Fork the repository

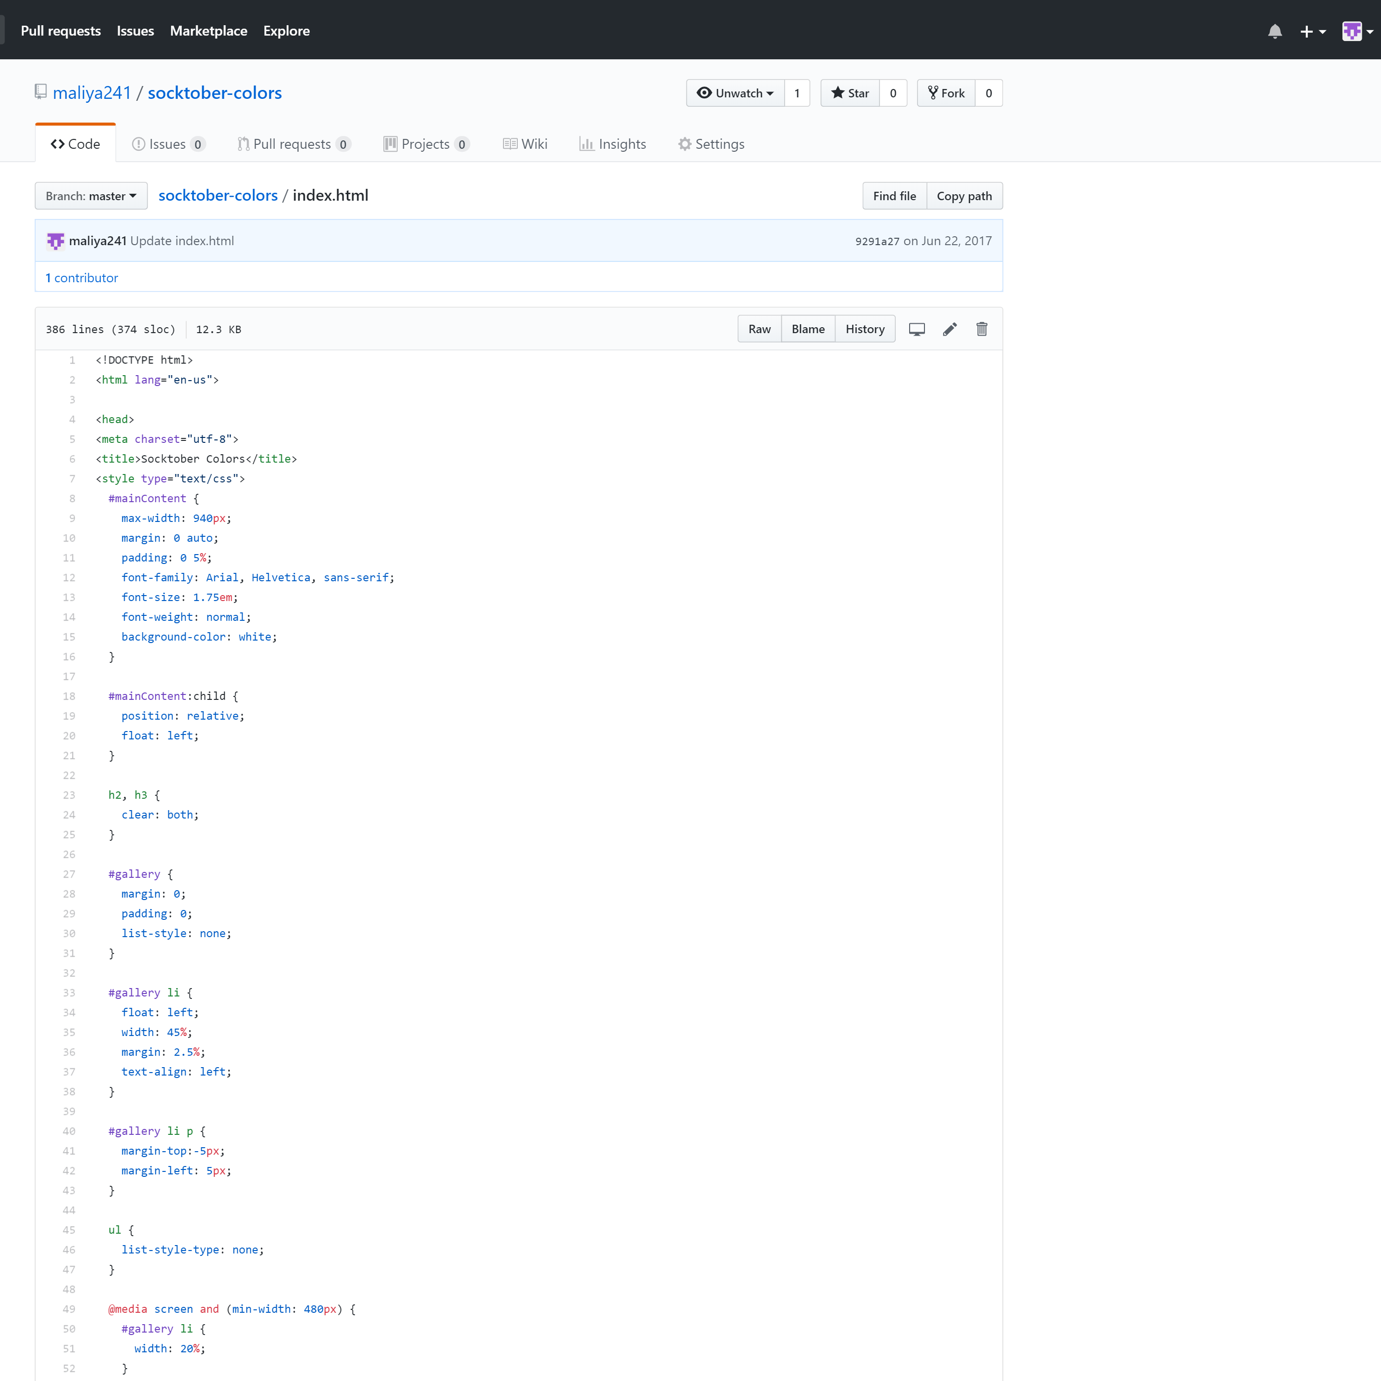click(946, 93)
